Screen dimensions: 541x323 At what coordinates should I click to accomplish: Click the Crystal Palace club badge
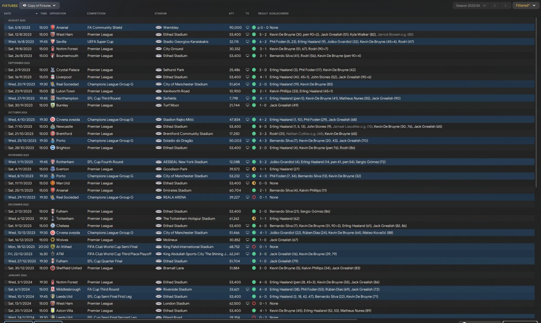pos(52,70)
